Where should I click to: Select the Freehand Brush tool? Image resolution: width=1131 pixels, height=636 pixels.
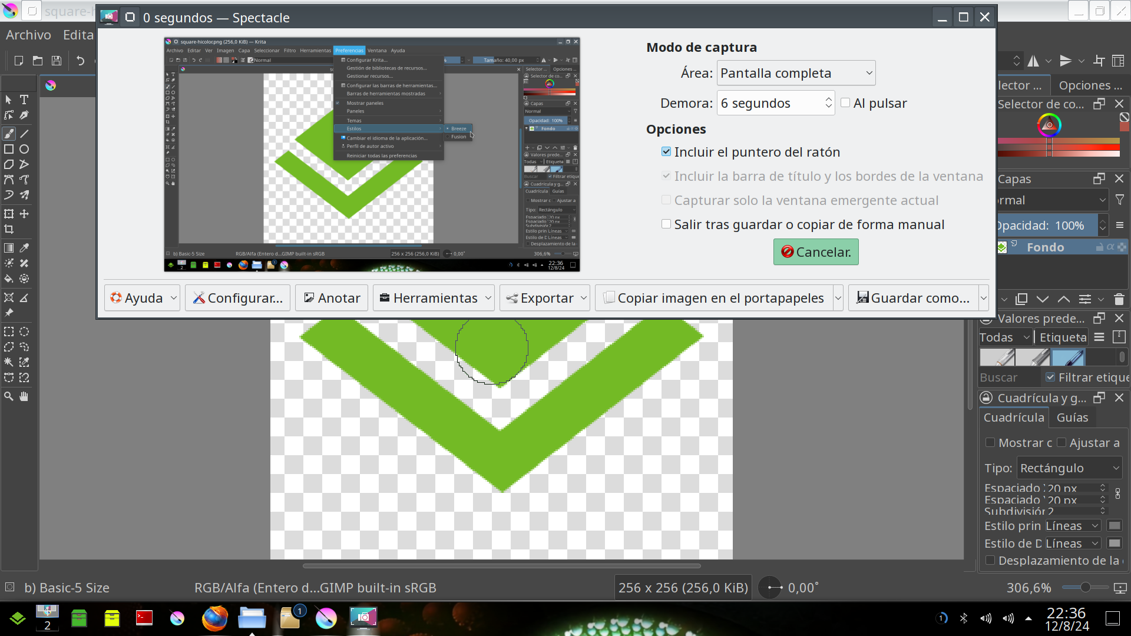tap(9, 134)
